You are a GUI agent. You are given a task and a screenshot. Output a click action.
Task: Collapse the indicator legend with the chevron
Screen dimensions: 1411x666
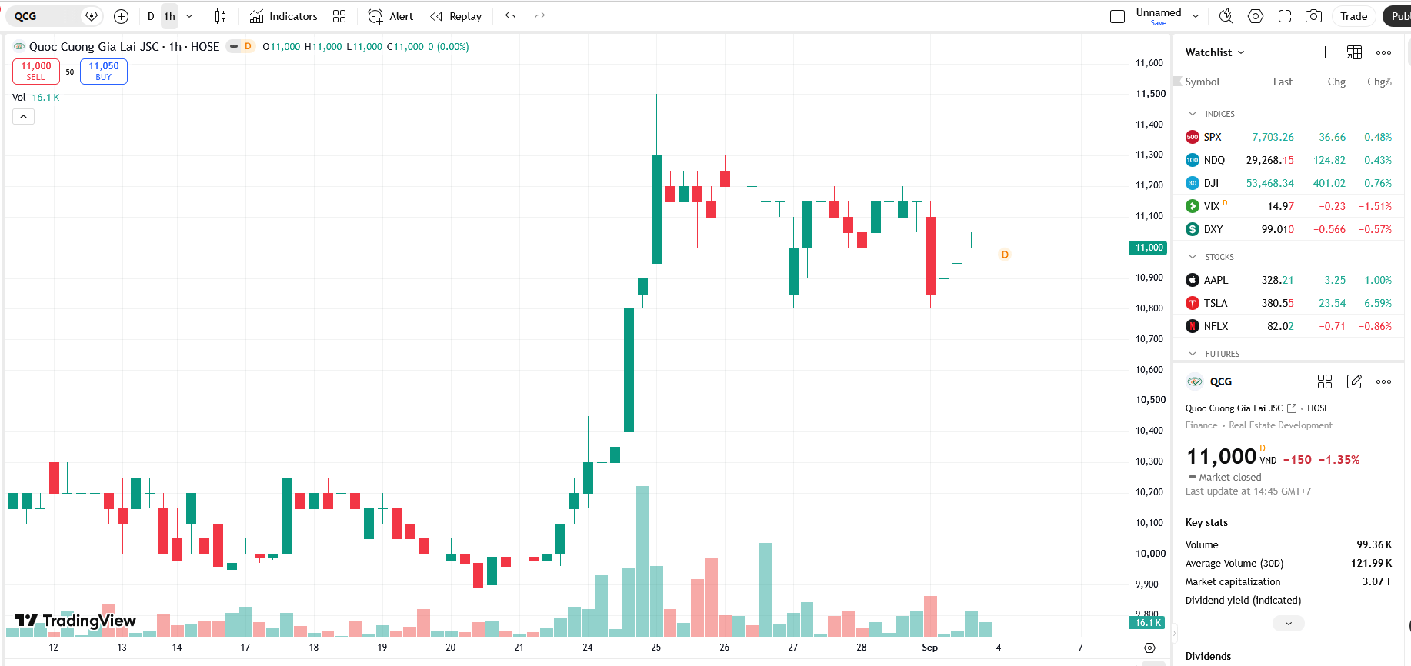pyautogui.click(x=23, y=117)
